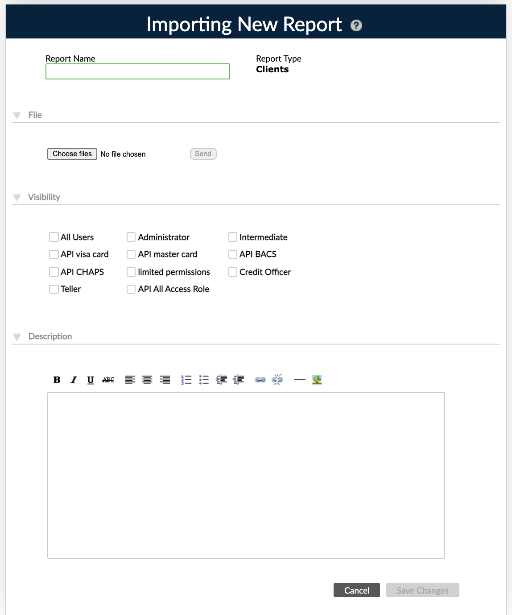Insert a hyperlink using the link icon
The image size is (512, 615).
pos(259,379)
